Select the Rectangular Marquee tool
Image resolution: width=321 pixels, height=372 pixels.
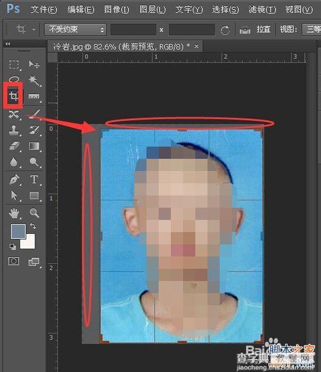pyautogui.click(x=14, y=64)
